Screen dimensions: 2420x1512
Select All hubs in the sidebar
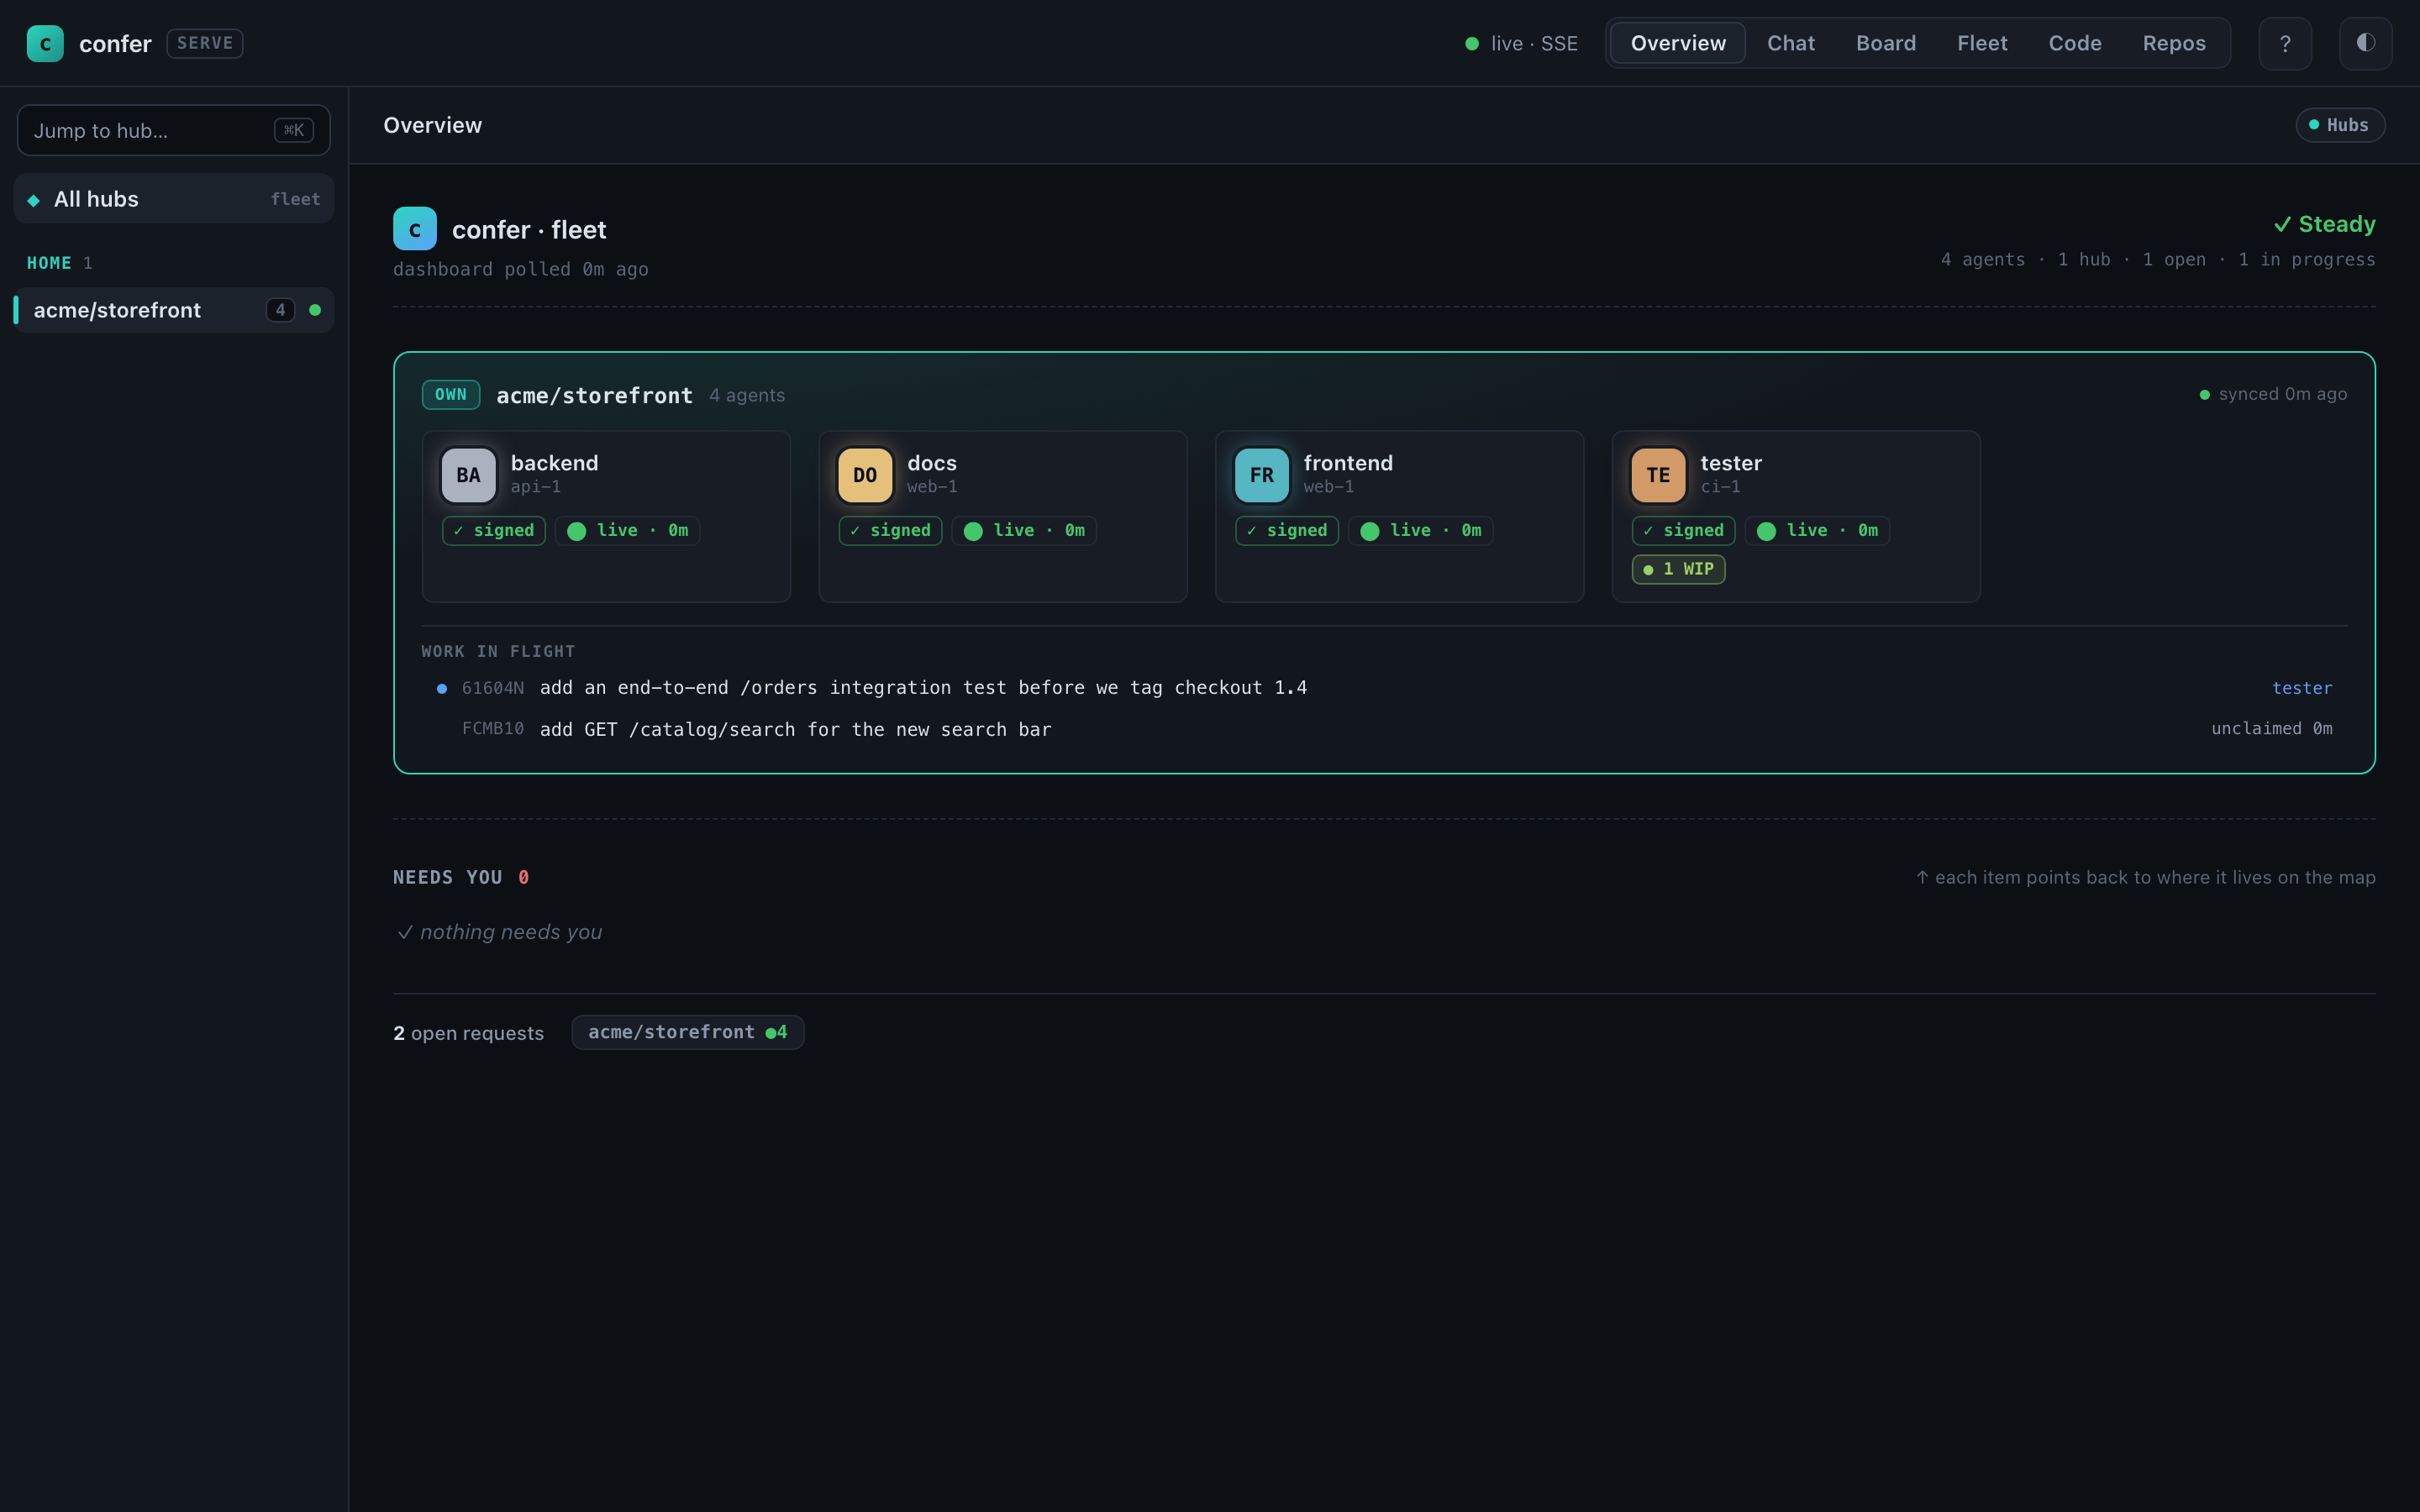(174, 199)
